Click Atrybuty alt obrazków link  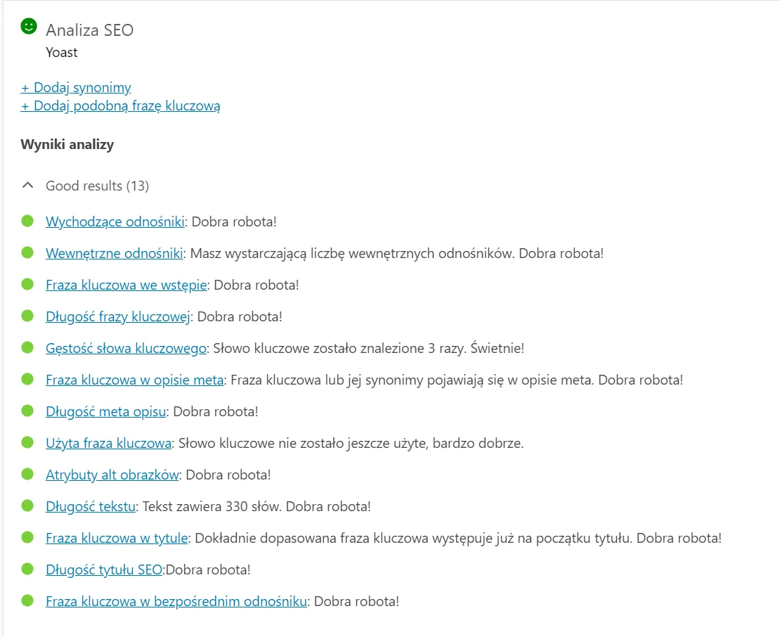(112, 475)
